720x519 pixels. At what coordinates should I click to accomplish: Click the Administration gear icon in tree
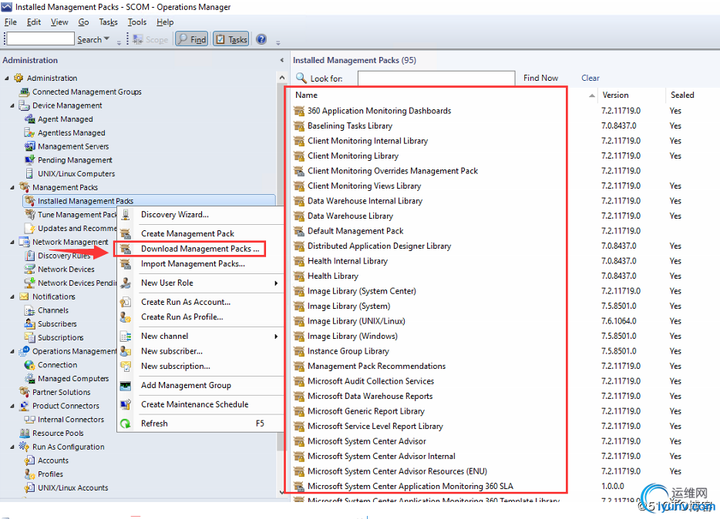pyautogui.click(x=19, y=78)
